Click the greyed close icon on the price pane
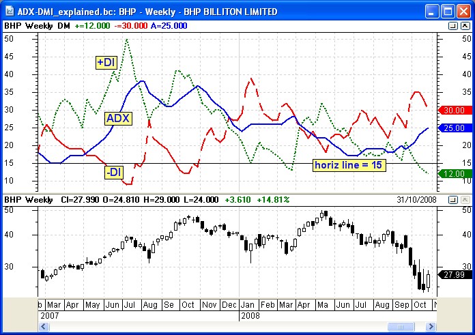This screenshot has height=335, width=475. pos(465,200)
